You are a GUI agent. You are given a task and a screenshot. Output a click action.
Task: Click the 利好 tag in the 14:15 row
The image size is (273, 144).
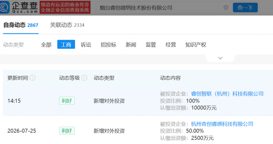click(x=67, y=101)
